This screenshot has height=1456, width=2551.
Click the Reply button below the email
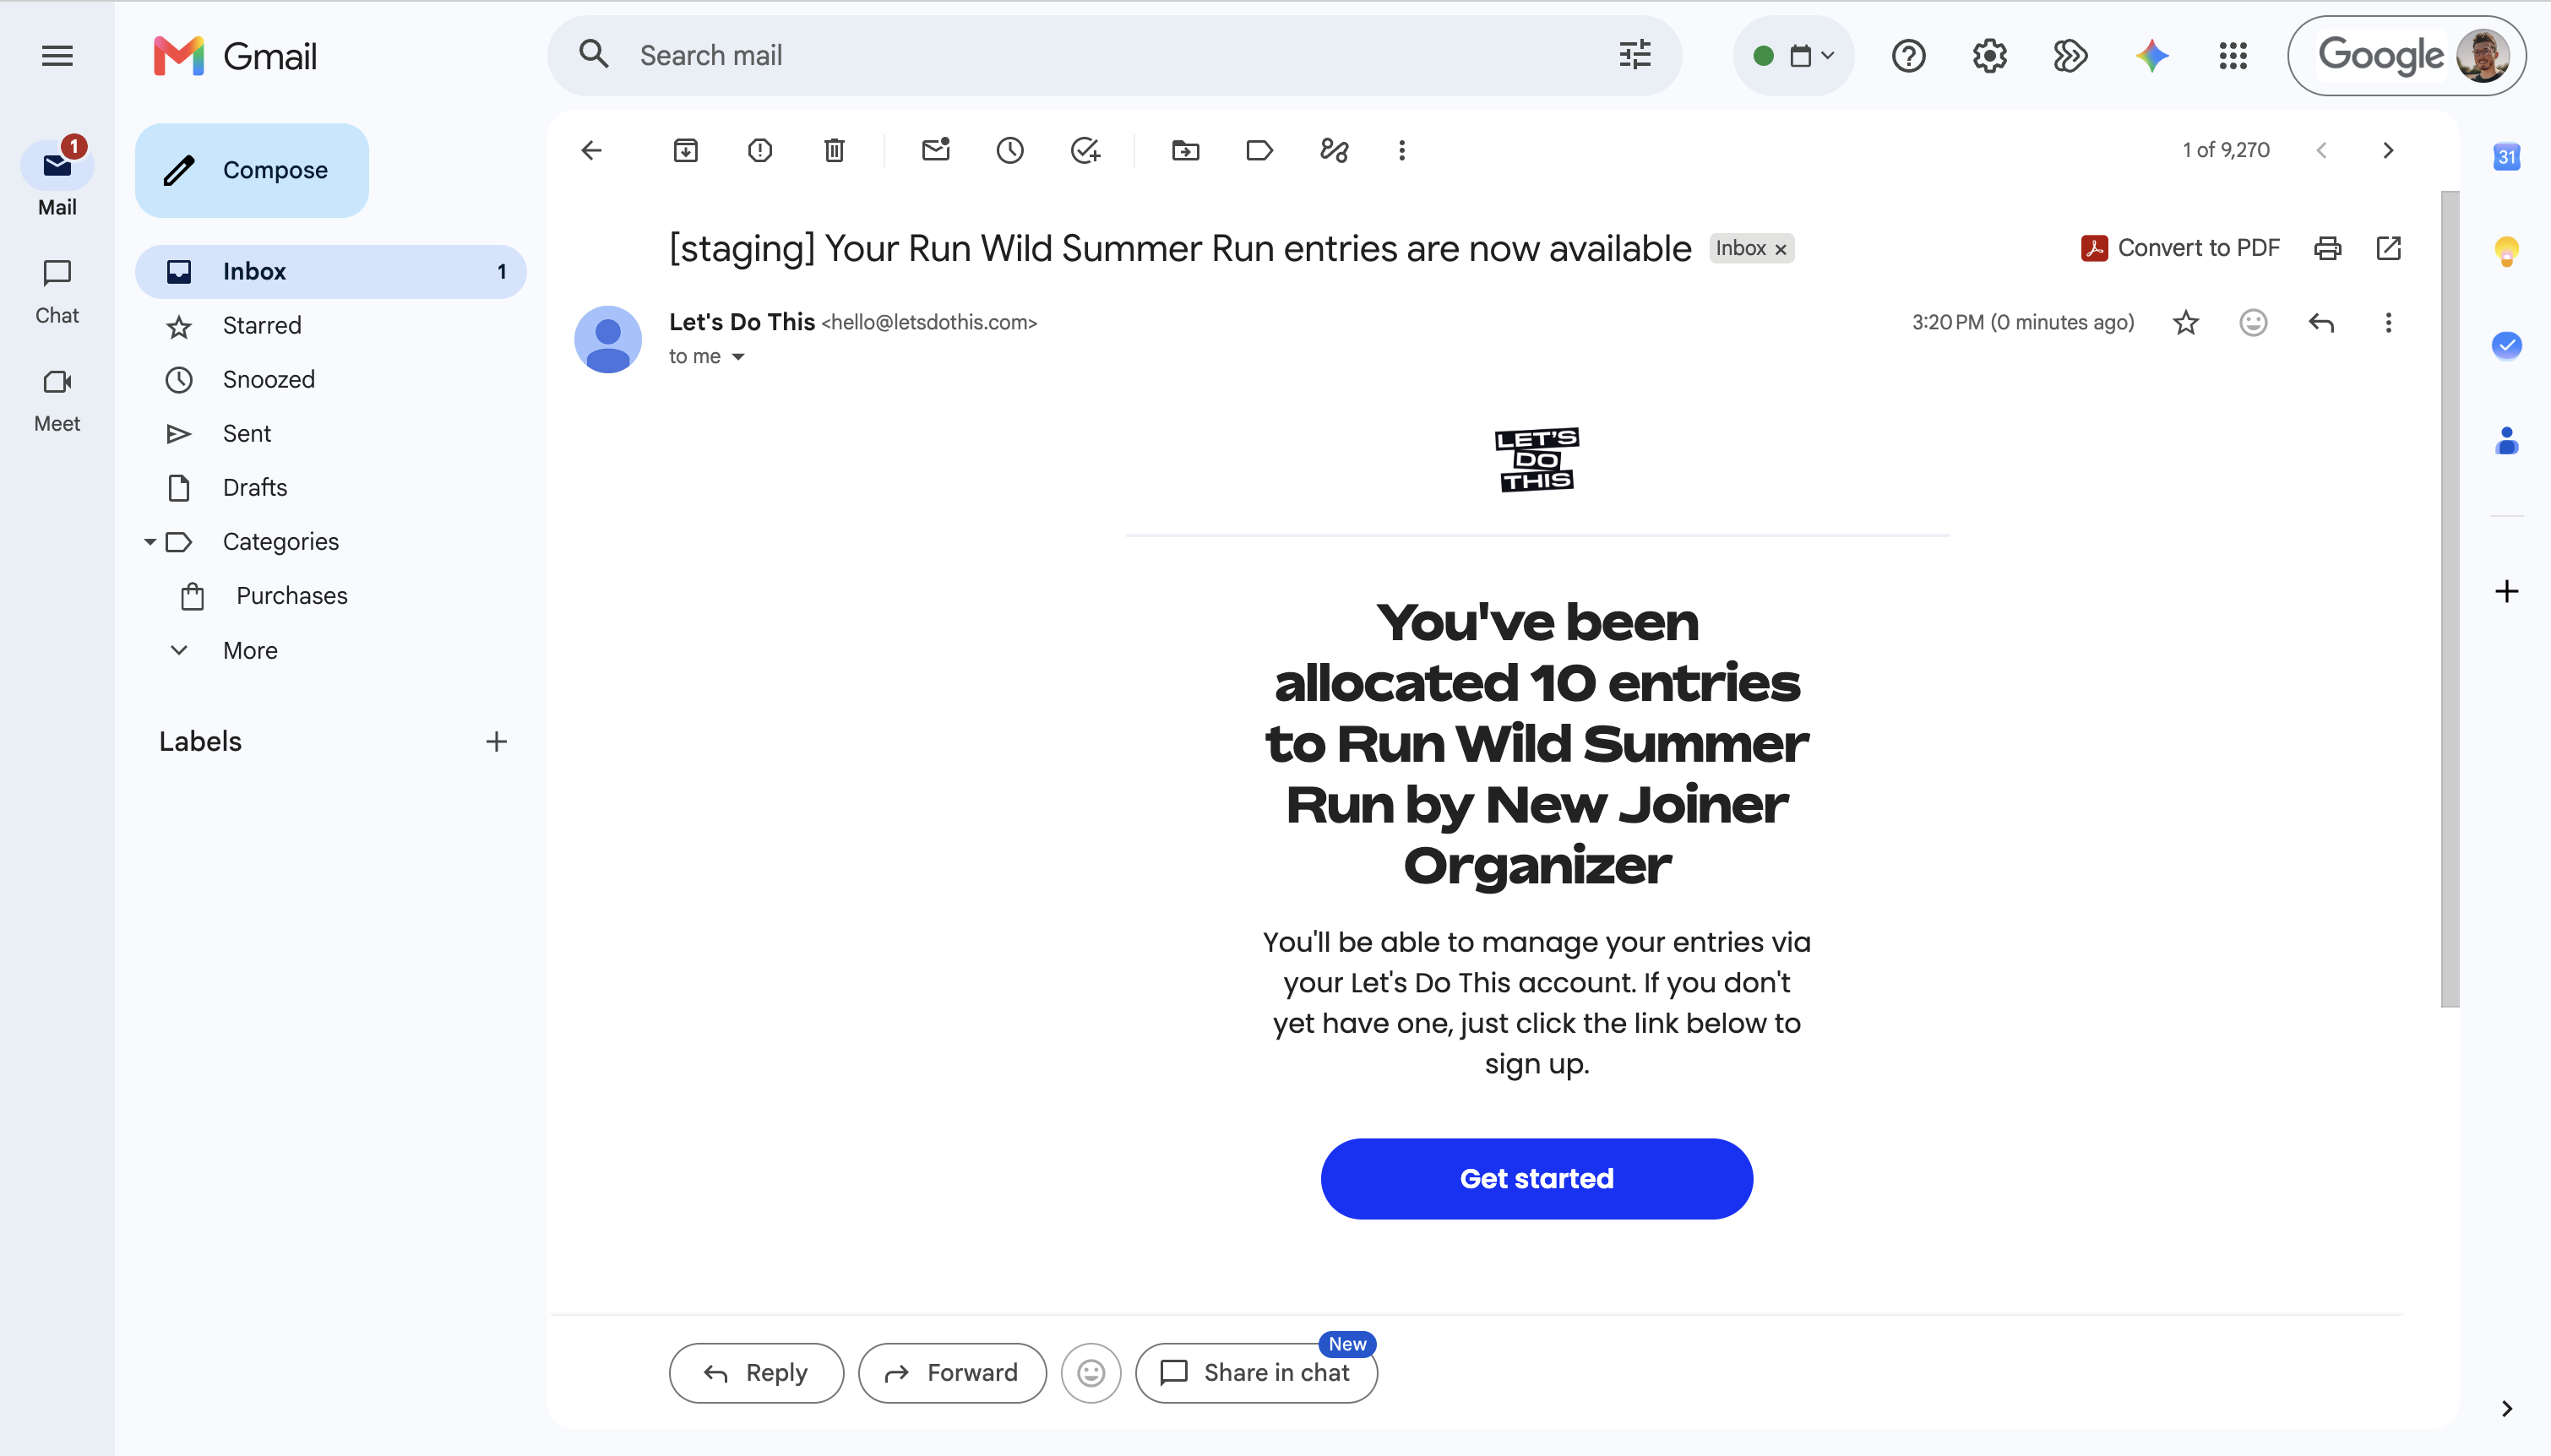click(x=756, y=1372)
